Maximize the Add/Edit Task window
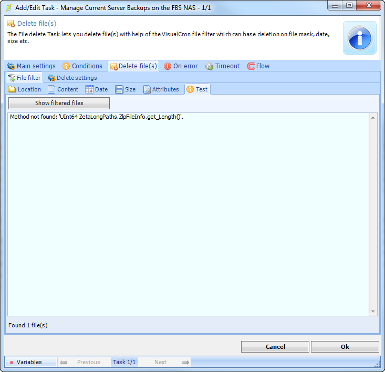The height and width of the screenshot is (372, 385). (x=349, y=6)
